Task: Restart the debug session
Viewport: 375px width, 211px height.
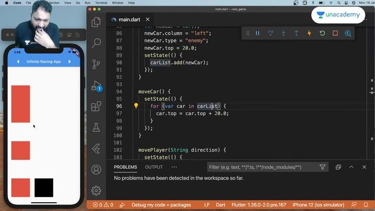Action: click(322, 33)
